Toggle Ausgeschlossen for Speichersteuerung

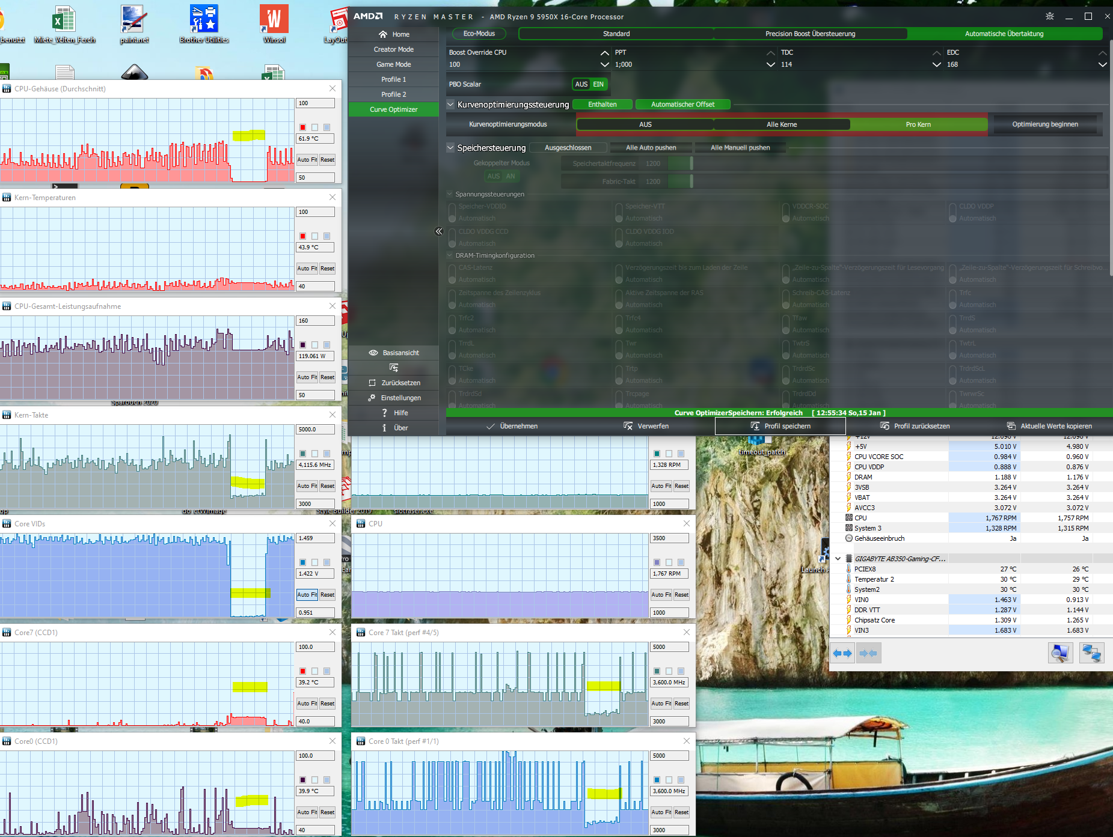[568, 148]
